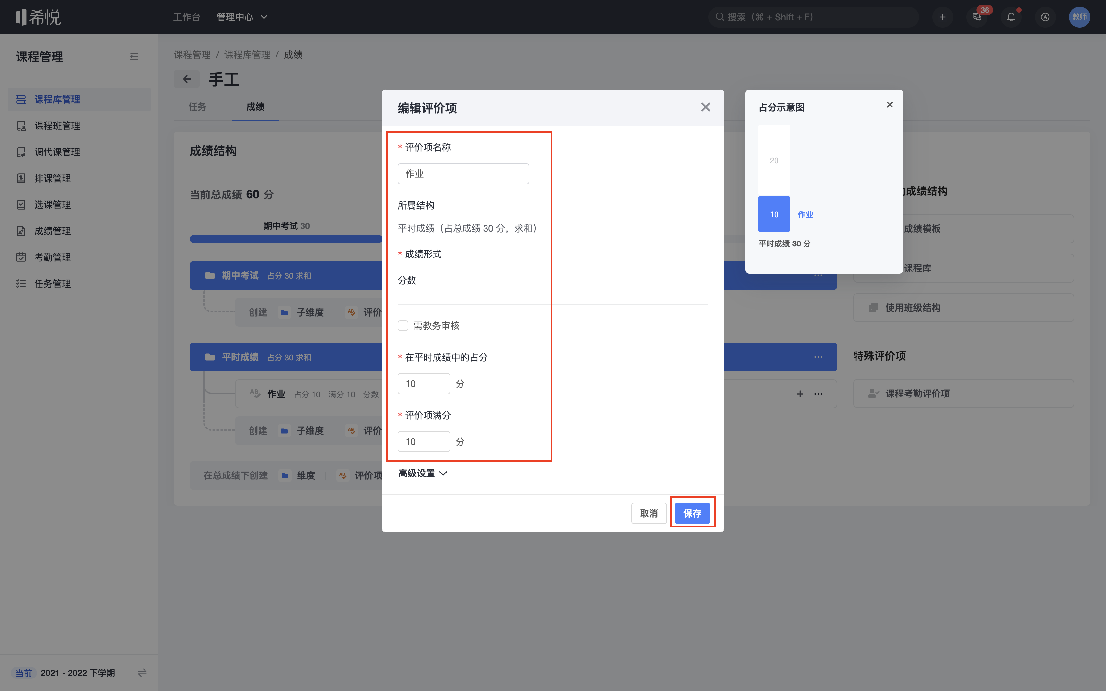The width and height of the screenshot is (1106, 691).
Task: Open the 管理中心 dropdown
Action: [242, 17]
